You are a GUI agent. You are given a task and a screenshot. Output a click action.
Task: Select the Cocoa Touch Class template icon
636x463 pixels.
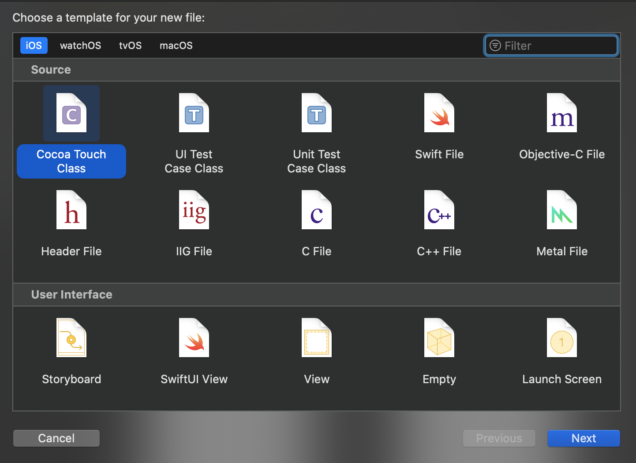tap(71, 113)
